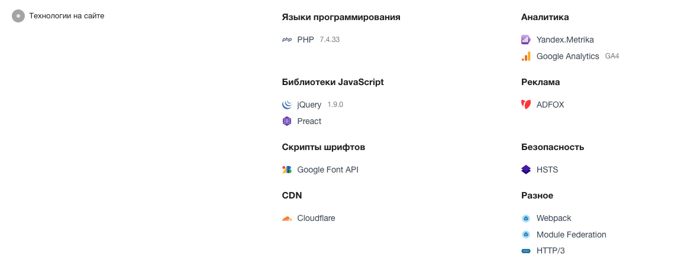This screenshot has height=267, width=697.
Task: Open the PHP technology link
Action: pyautogui.click(x=305, y=40)
